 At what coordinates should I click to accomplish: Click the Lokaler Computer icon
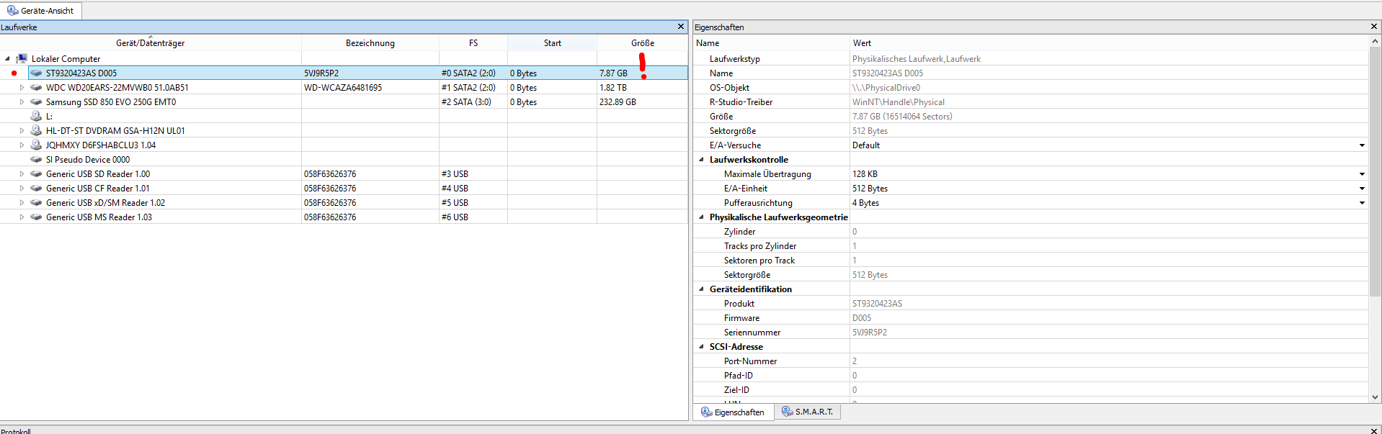point(22,59)
